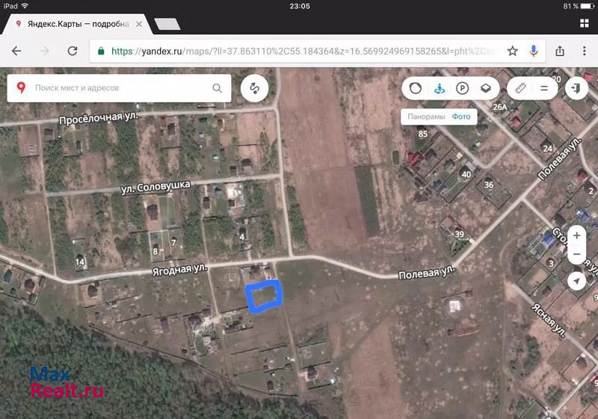Tap the microphone voice search icon
Viewport: 598px width, 419px height.
[534, 52]
